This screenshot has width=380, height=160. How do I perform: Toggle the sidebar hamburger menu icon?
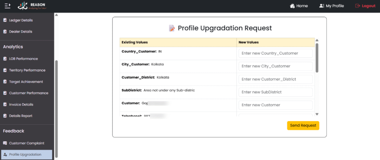click(7, 6)
